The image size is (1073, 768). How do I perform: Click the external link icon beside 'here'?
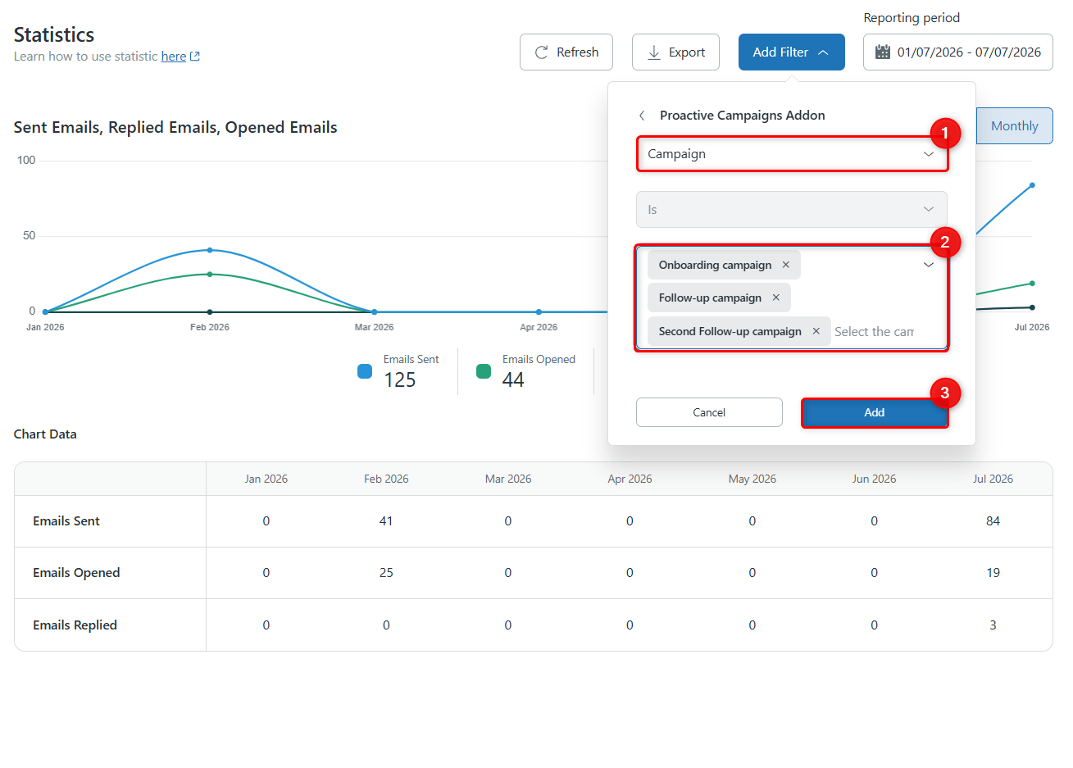point(195,57)
